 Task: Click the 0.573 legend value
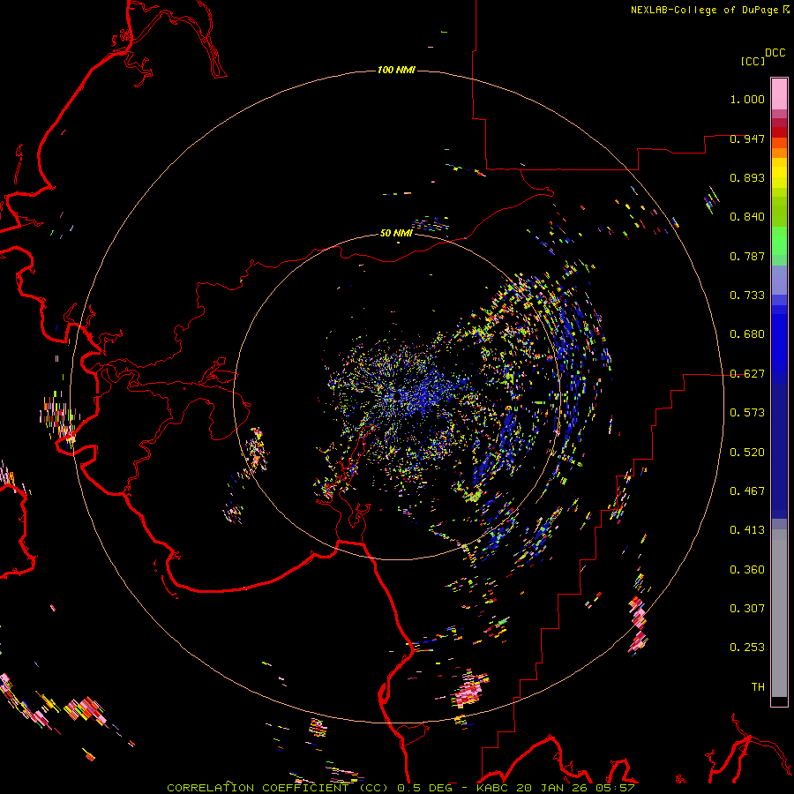tap(747, 413)
